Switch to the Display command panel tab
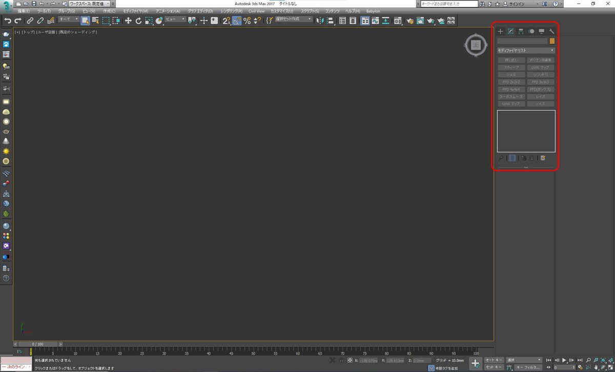Screen dimensions: 615x372 click(x=542, y=31)
